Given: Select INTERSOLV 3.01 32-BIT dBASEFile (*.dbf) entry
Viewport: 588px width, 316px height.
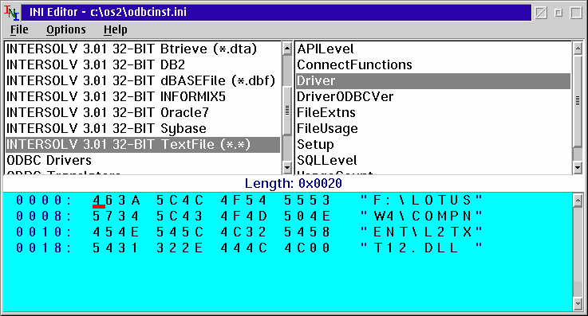Looking at the screenshot, I should 143,80.
